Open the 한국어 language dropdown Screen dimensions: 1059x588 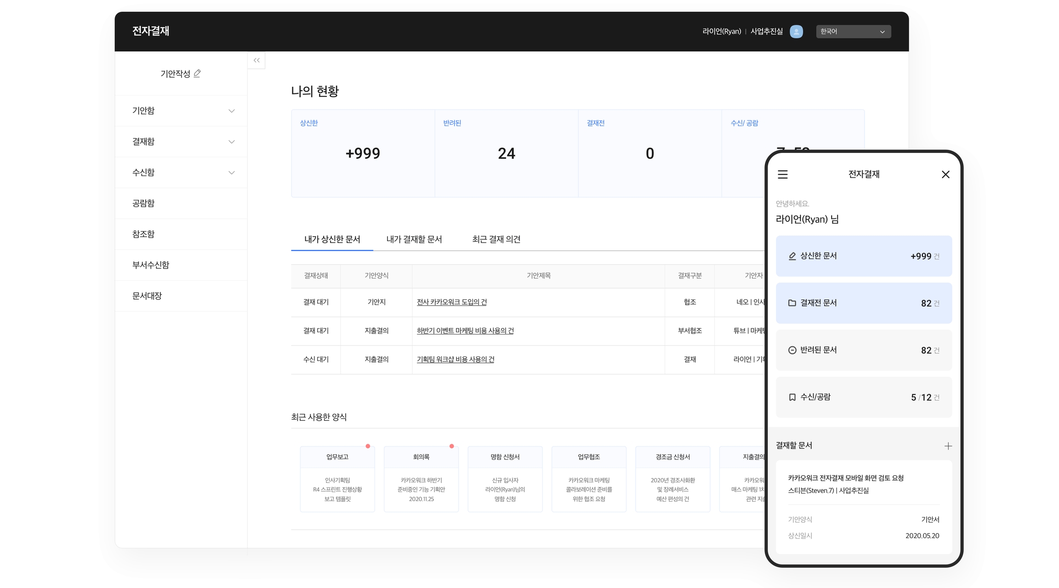coord(853,31)
